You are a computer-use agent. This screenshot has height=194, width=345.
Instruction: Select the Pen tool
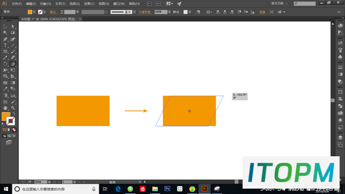coord(5,39)
